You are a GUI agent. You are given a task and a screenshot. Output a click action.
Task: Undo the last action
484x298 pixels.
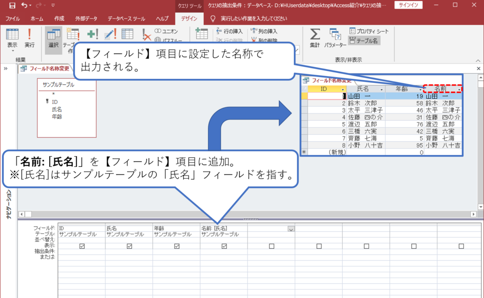pos(24,5)
